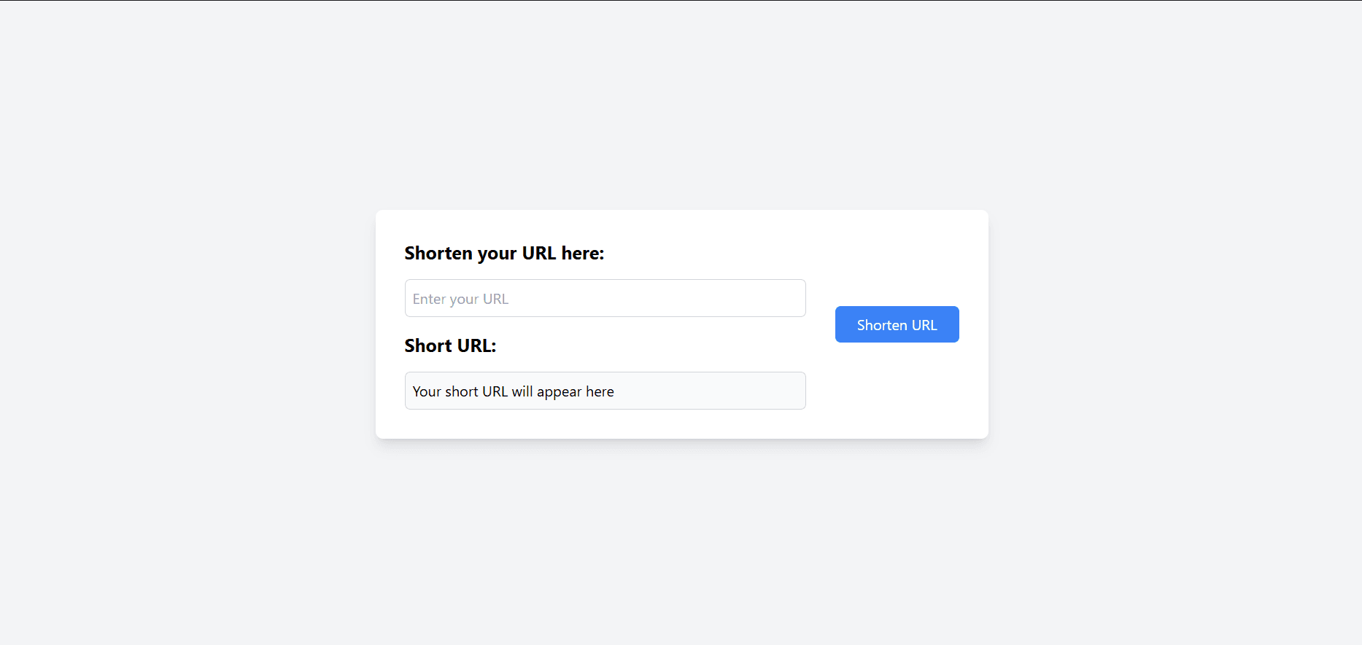
Task: Click the placeholder text 'Your short URL will appear here'
Action: tap(513, 391)
